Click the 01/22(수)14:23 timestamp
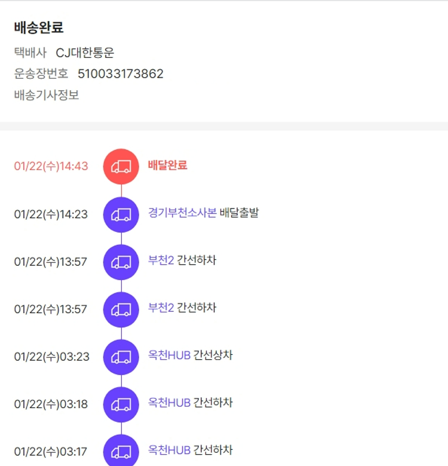The height and width of the screenshot is (466, 448). pos(51,214)
